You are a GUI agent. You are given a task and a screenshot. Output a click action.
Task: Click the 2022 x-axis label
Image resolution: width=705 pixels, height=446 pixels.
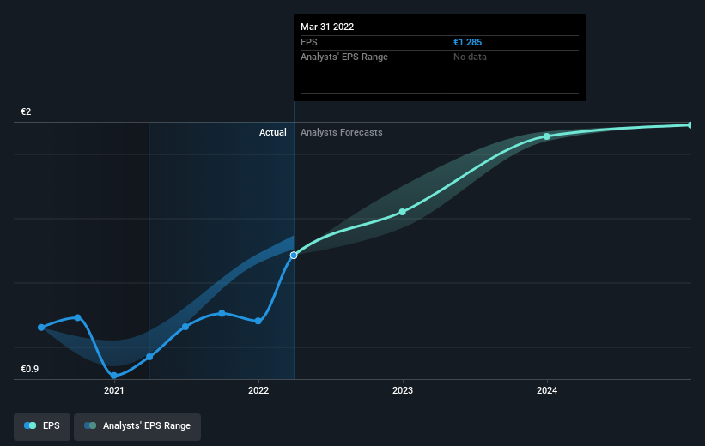coord(258,390)
